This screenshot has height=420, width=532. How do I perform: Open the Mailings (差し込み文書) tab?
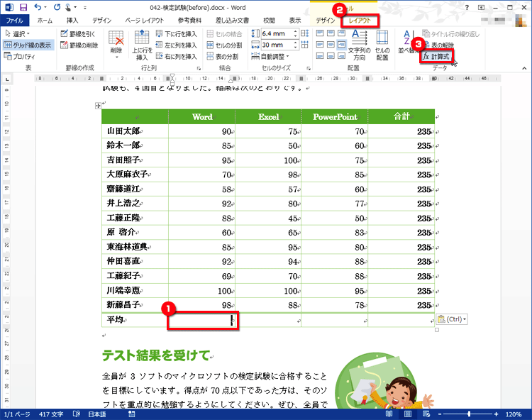coord(233,21)
